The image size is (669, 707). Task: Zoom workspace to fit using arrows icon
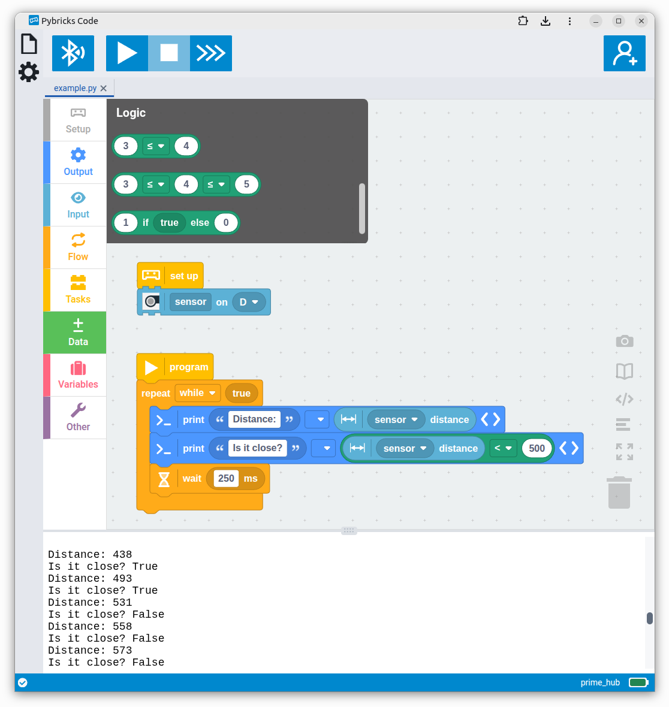pyautogui.click(x=624, y=451)
